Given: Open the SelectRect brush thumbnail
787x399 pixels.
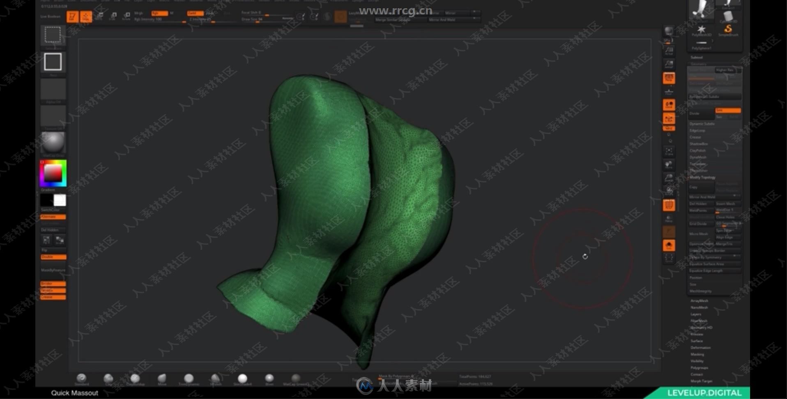Looking at the screenshot, I should coord(53,36).
